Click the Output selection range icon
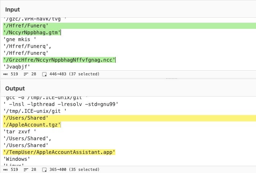 click(x=44, y=169)
